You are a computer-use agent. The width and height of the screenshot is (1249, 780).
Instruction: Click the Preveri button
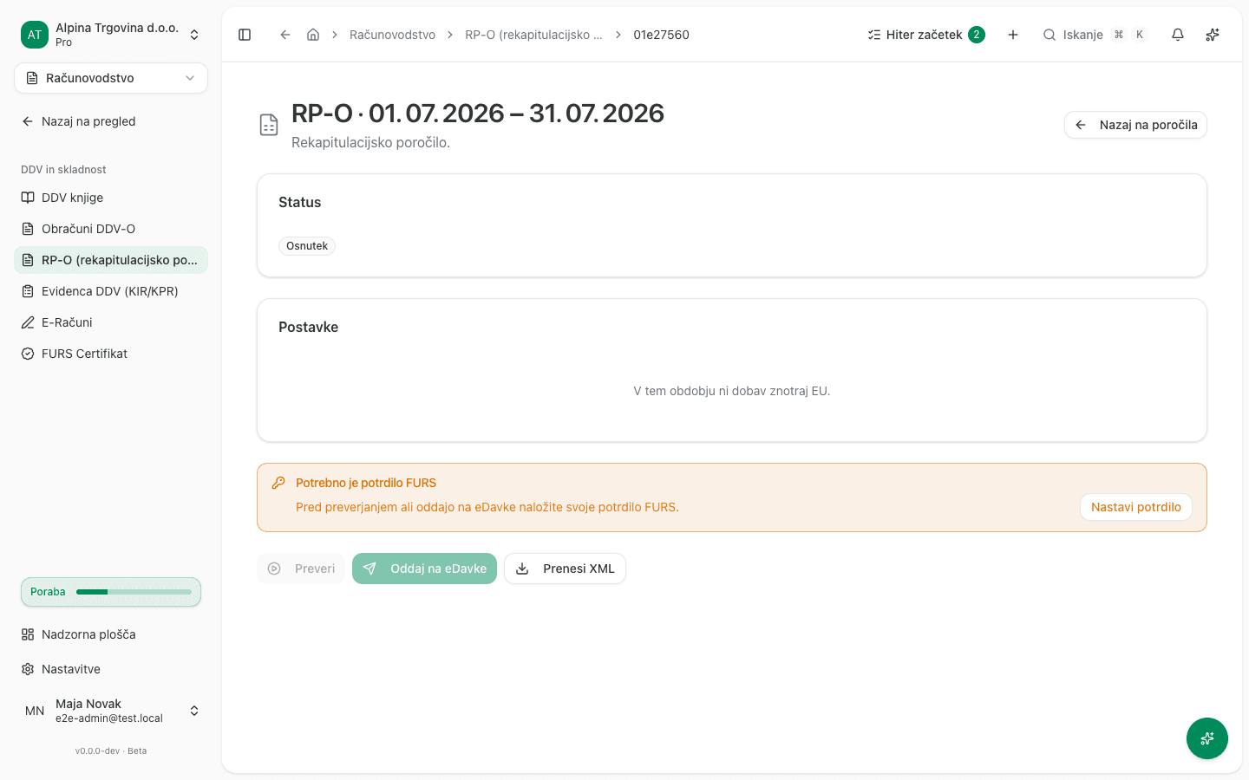[x=301, y=569]
